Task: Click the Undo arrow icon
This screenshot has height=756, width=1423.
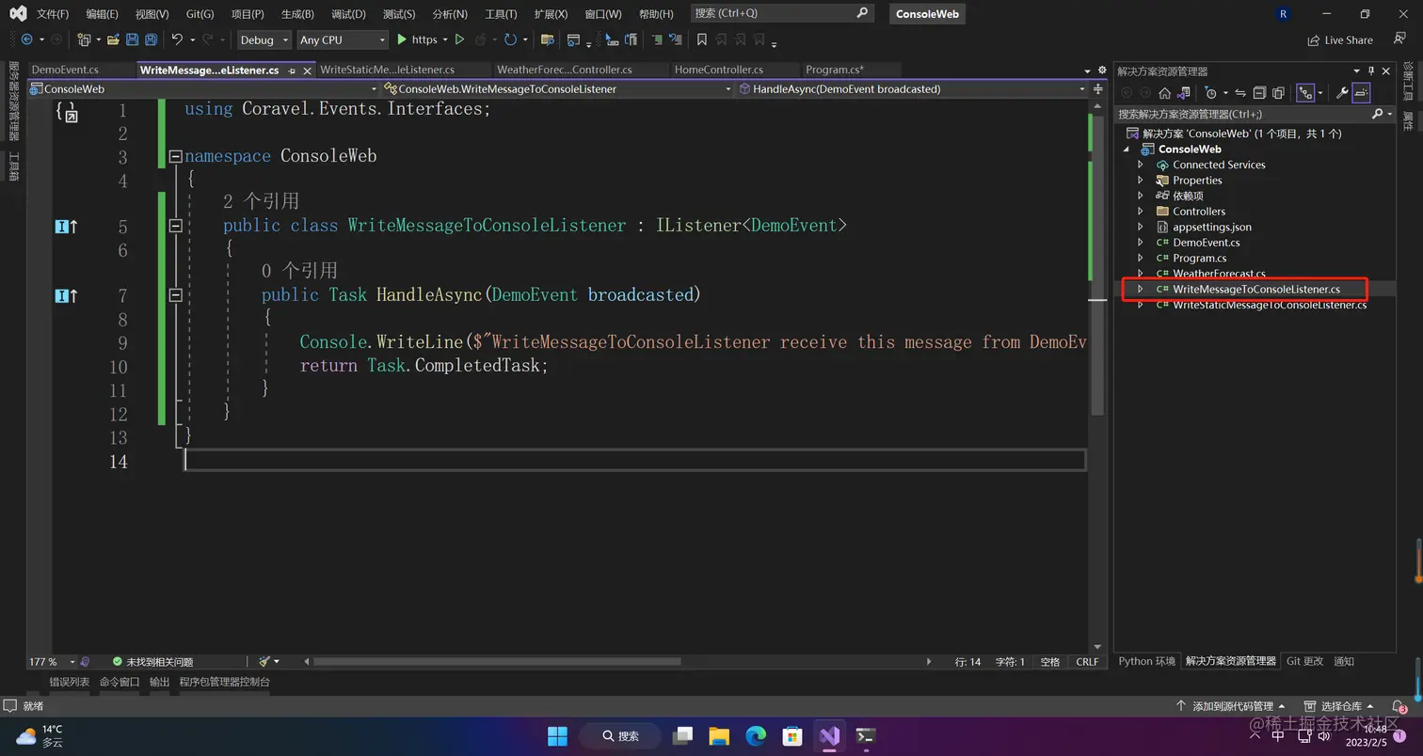Action: 177,39
